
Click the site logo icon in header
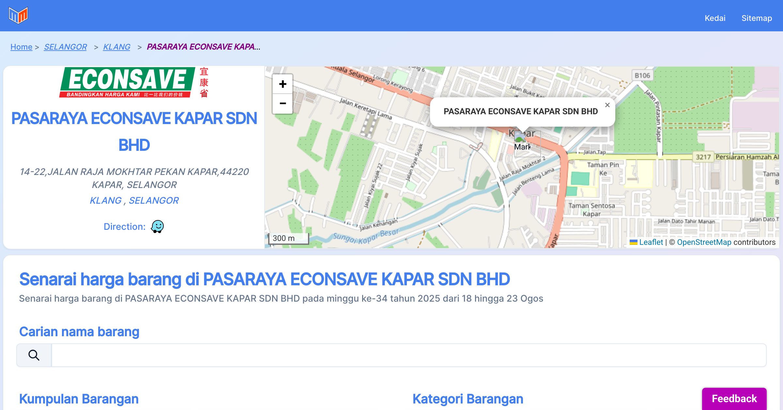[18, 15]
